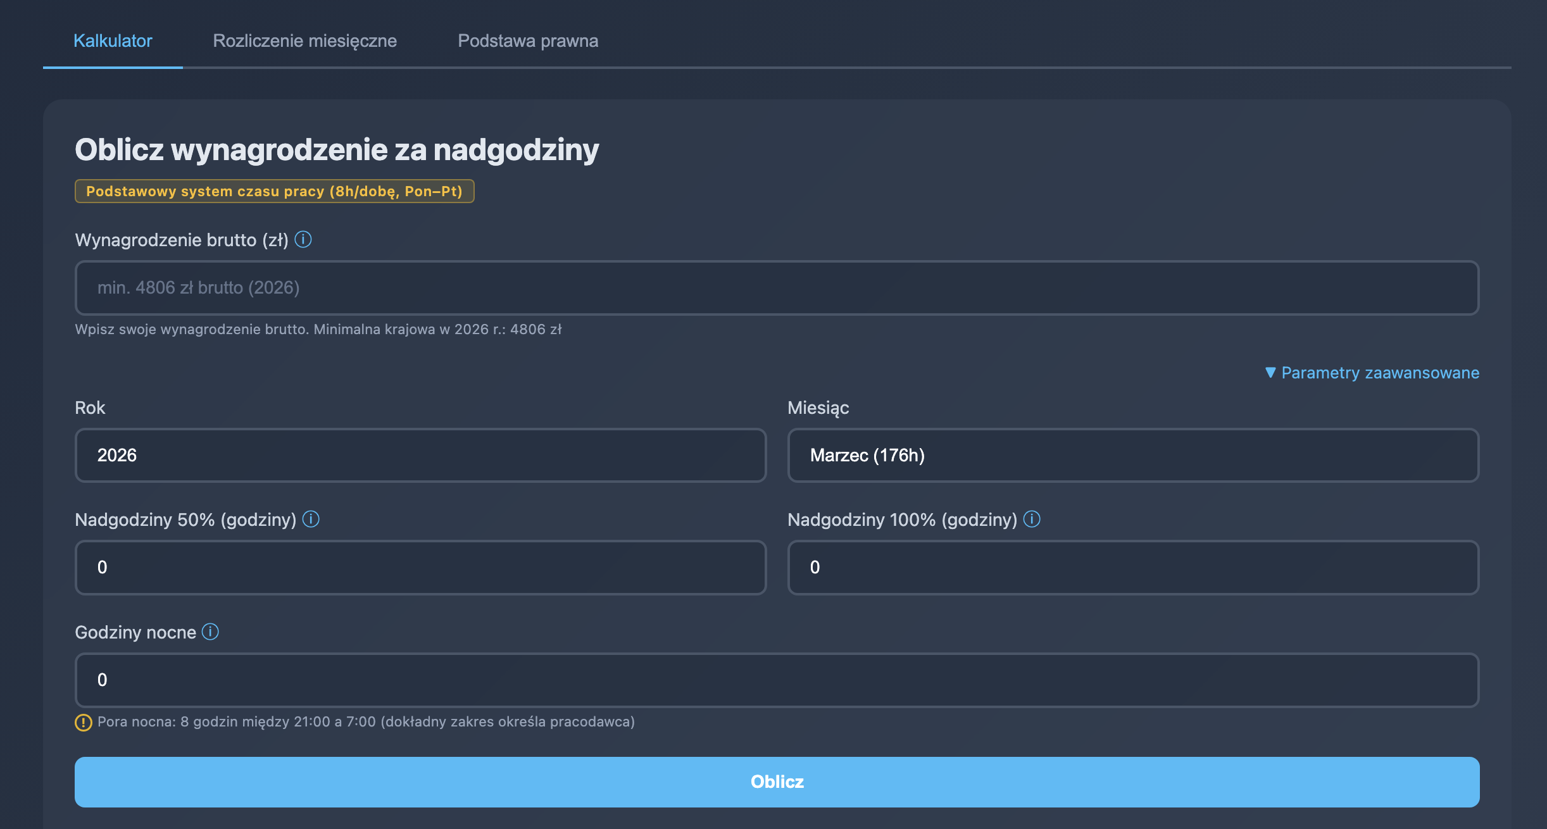1547x829 pixels.
Task: Click the Podstawowy system czasu pracy badge
Action: click(274, 192)
